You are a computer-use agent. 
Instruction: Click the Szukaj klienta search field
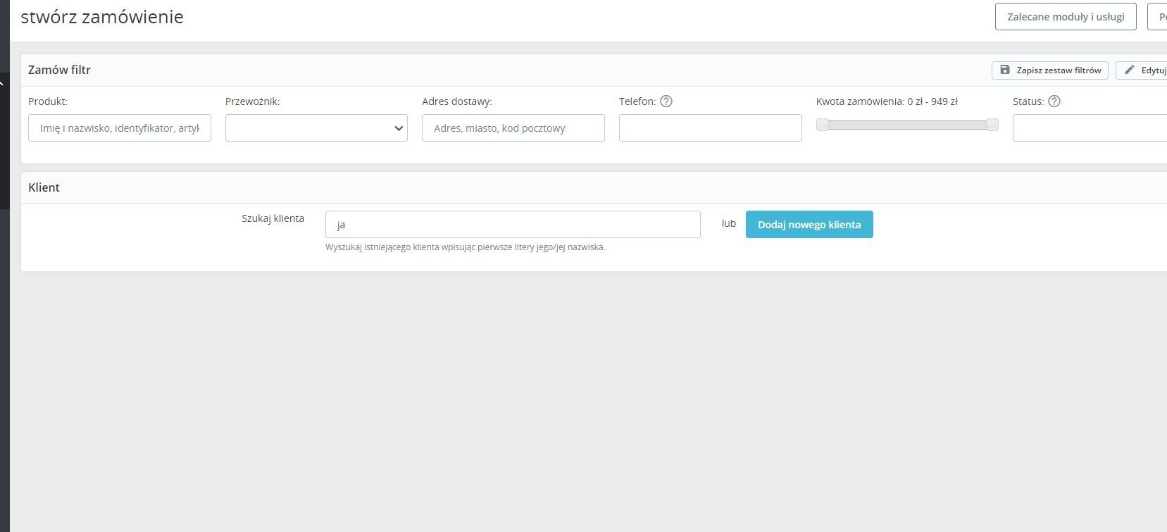click(513, 225)
